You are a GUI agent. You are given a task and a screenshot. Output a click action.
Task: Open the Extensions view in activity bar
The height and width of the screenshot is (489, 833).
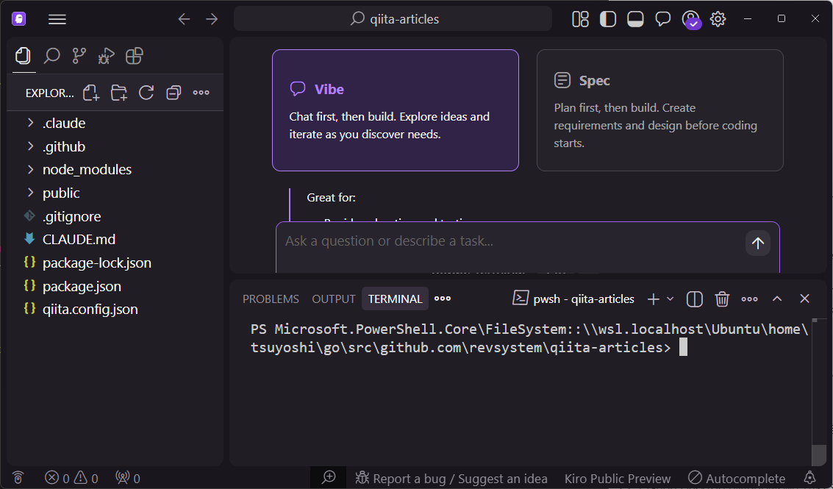click(x=134, y=56)
